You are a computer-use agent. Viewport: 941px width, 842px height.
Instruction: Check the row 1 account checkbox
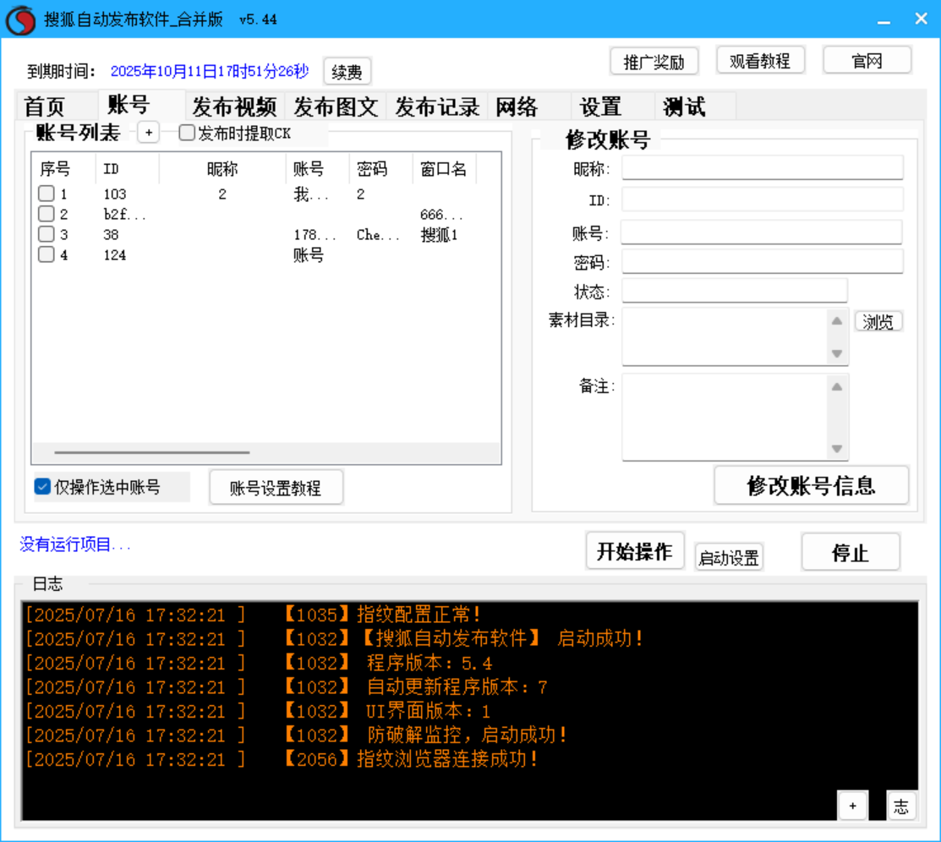(x=47, y=194)
